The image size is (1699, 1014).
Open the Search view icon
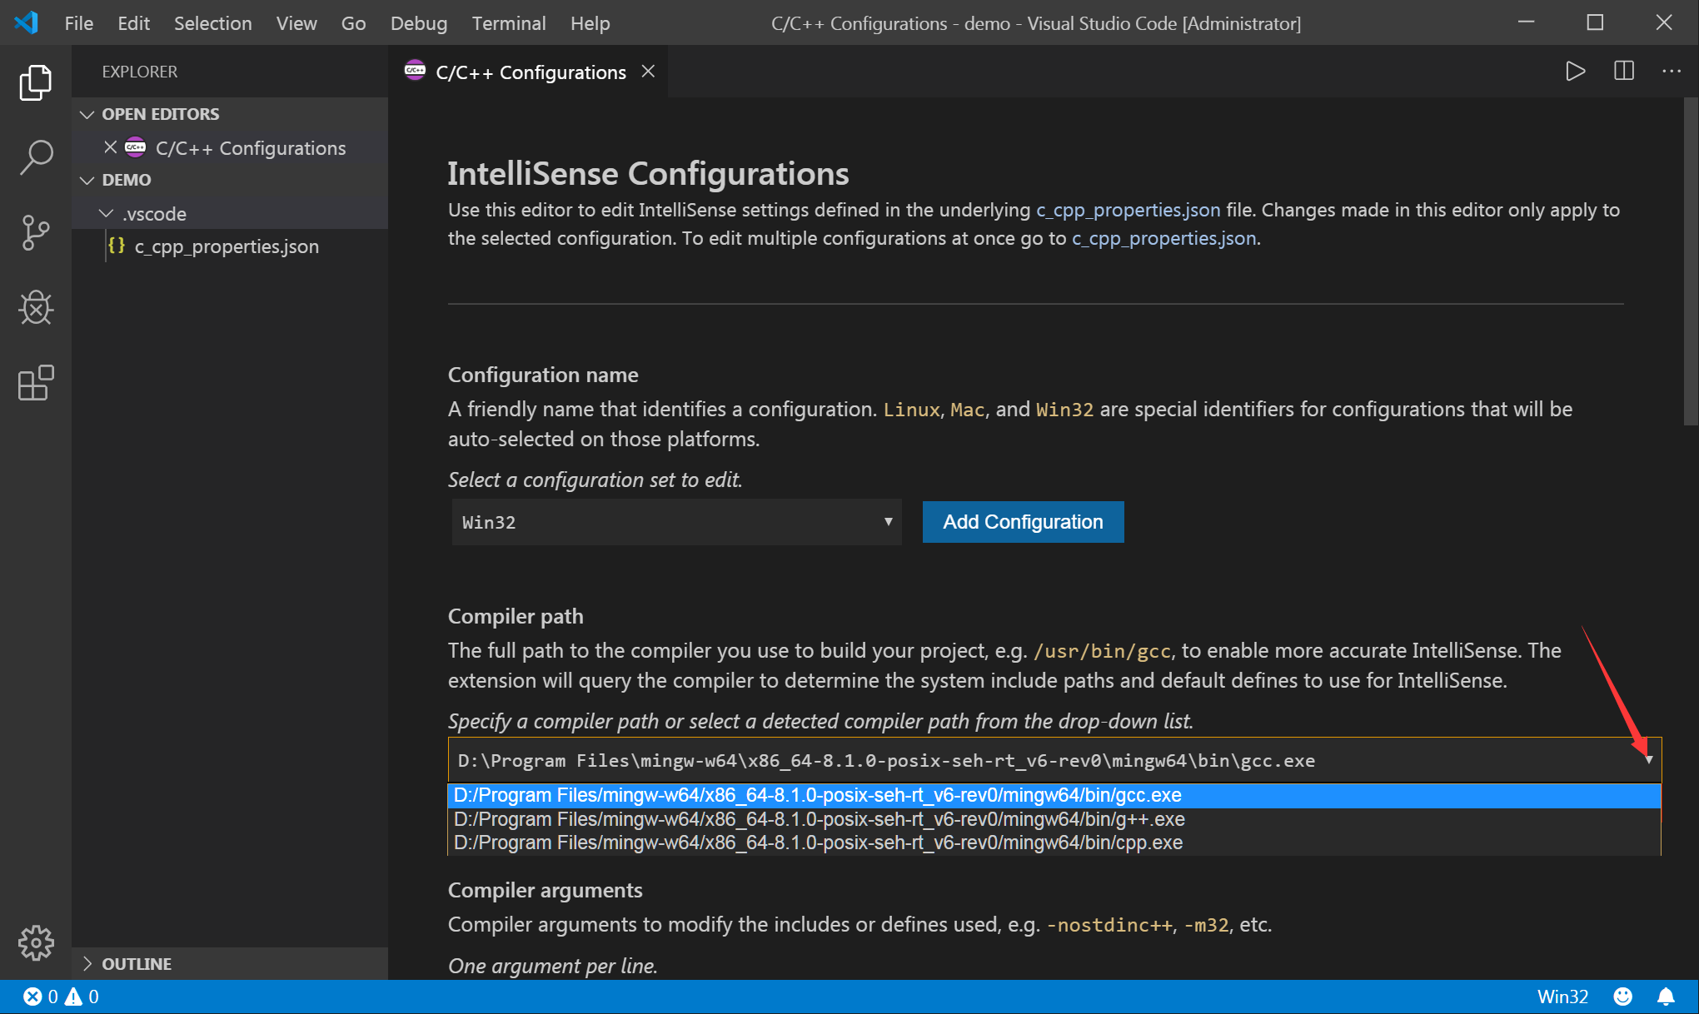pyautogui.click(x=35, y=157)
